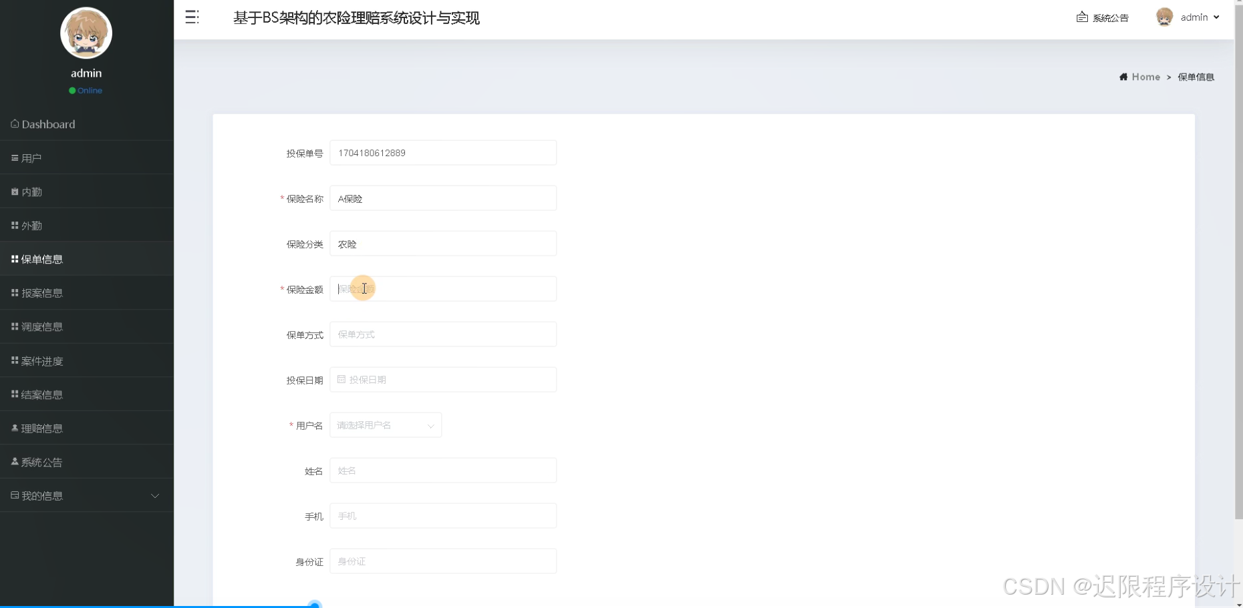The image size is (1243, 608).
Task: Click the 投保单号 input field
Action: pyautogui.click(x=443, y=153)
